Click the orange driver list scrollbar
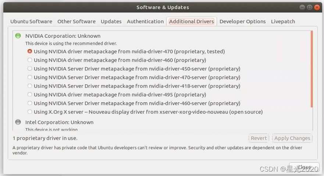This screenshot has height=176, width=324. click(311, 69)
